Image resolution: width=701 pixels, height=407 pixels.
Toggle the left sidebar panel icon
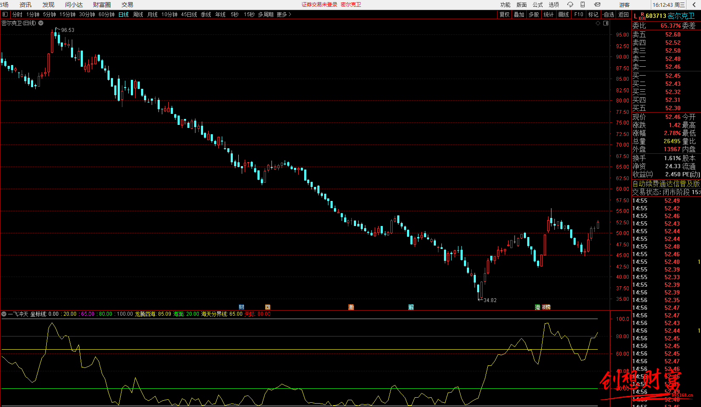(5, 14)
